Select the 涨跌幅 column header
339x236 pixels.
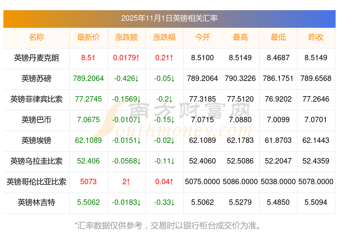pyautogui.click(x=164, y=38)
